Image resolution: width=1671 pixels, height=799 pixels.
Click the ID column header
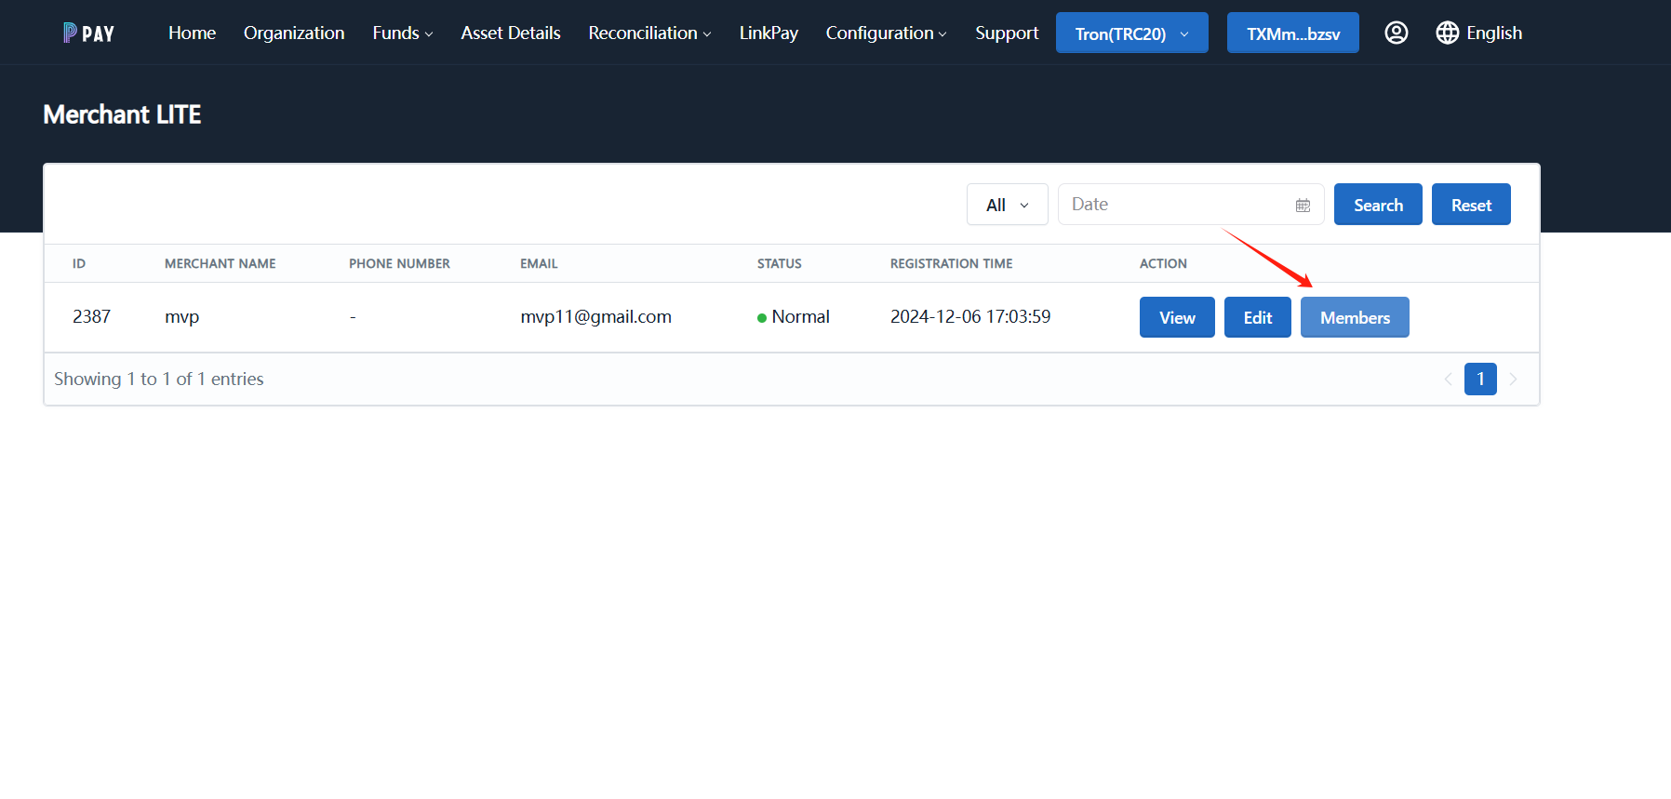tap(79, 264)
